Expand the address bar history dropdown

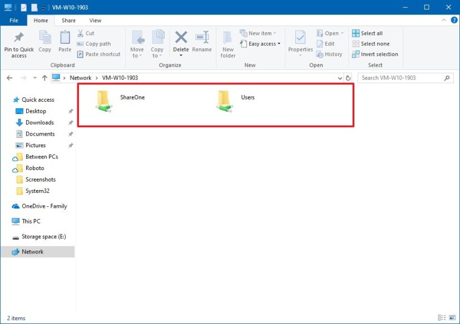click(340, 78)
